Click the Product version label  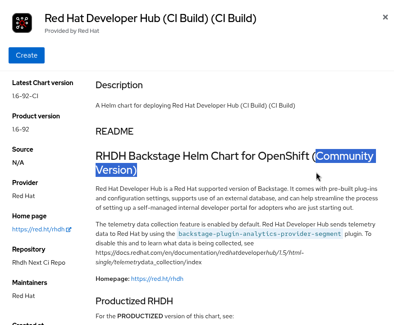tap(36, 116)
